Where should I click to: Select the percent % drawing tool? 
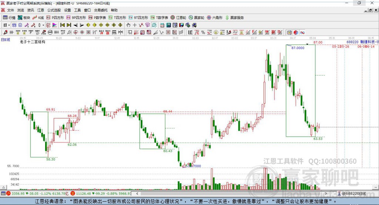point(203,33)
